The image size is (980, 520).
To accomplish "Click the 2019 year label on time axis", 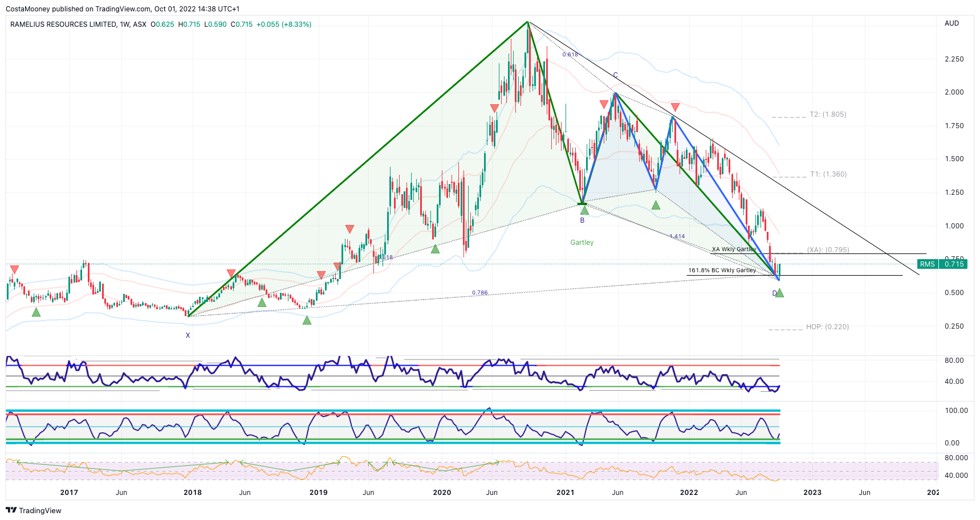I will point(318,493).
